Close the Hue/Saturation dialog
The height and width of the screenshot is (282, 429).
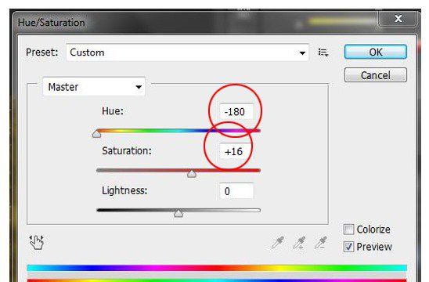point(398,19)
